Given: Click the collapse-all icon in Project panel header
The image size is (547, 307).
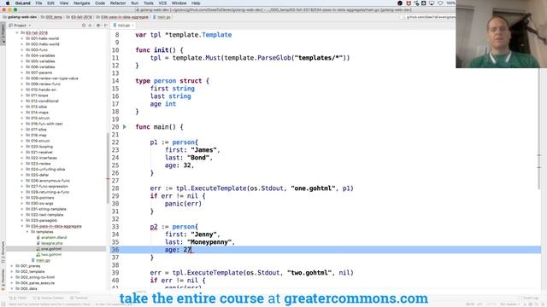Looking at the screenshot, I should [90, 26].
